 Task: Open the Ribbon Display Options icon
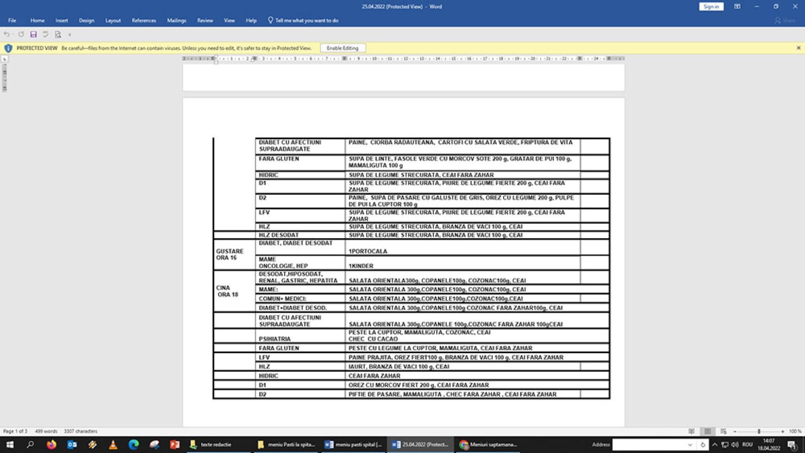tap(737, 7)
